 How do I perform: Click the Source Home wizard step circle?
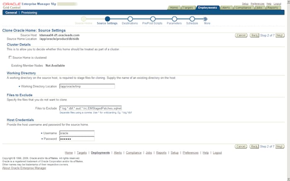[84, 19]
